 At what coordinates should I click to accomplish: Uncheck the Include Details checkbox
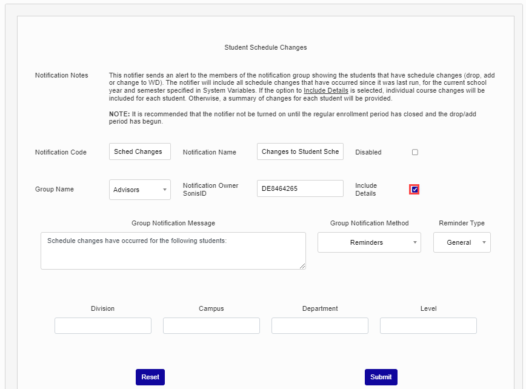point(414,189)
